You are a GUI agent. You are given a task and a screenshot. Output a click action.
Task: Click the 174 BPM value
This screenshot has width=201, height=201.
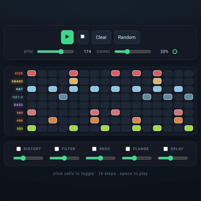click(x=87, y=52)
